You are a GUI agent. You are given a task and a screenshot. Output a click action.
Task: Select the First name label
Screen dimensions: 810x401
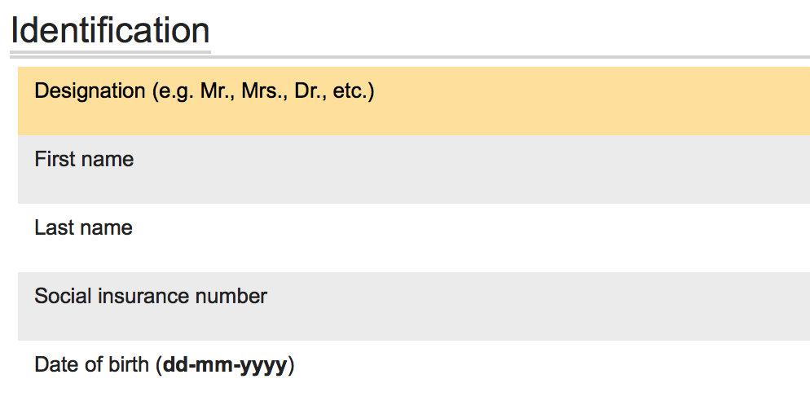pos(84,159)
